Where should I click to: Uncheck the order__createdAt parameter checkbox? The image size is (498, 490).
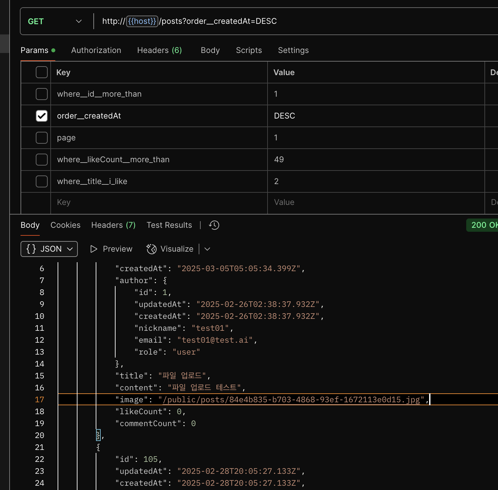[42, 116]
